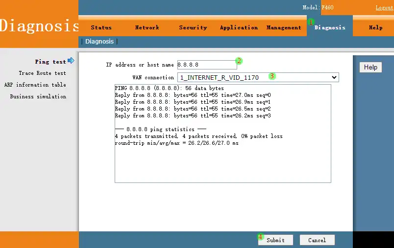Image resolution: width=394 pixels, height=248 pixels.
Task: Click green marker 4 beside Submit
Action: click(261, 237)
